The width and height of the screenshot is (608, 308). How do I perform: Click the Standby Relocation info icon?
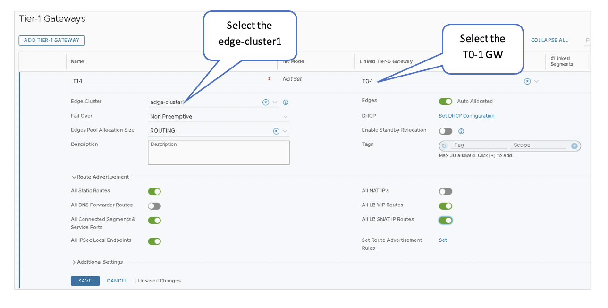click(x=461, y=131)
